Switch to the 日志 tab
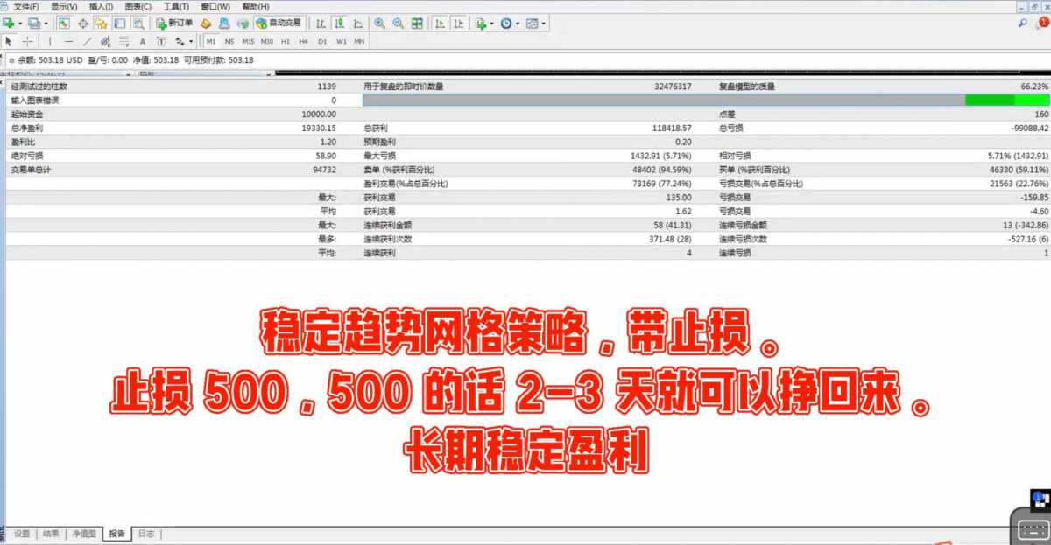The height and width of the screenshot is (545, 1051). pos(147,534)
